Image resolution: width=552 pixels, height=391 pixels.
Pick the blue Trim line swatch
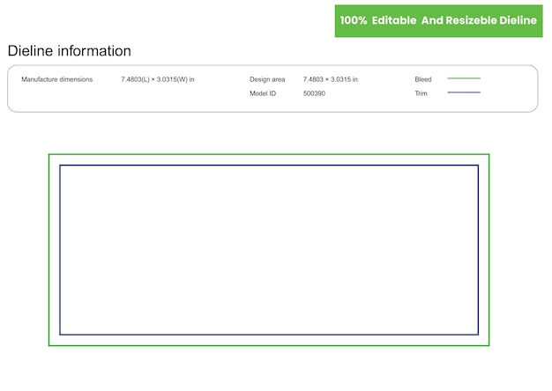point(464,92)
